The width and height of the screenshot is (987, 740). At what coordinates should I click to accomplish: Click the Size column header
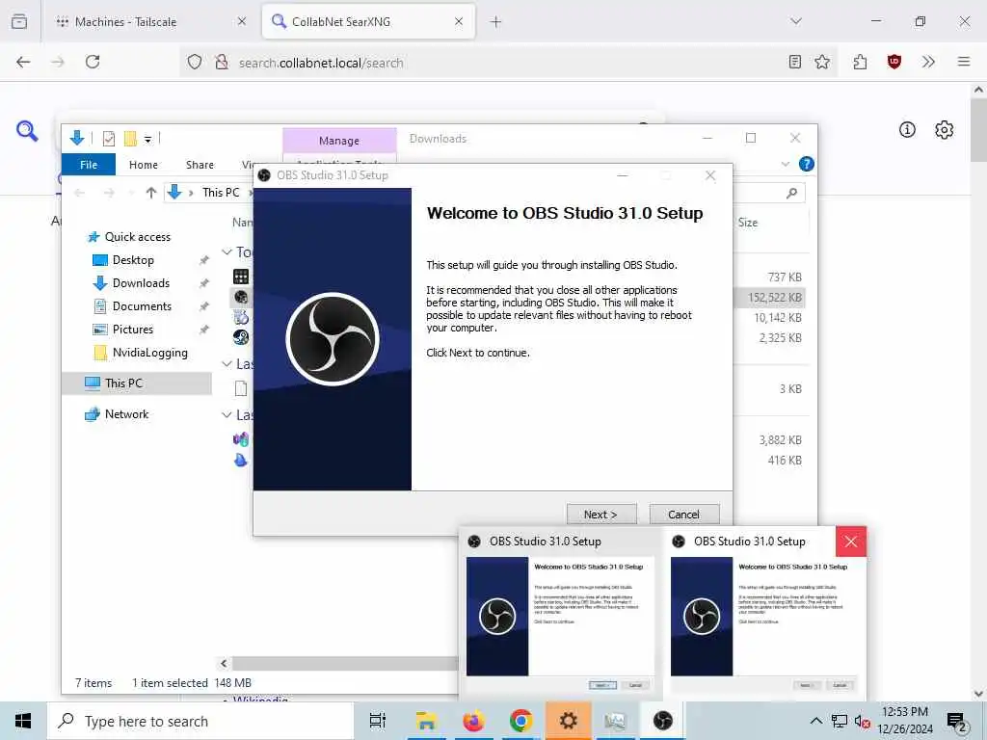click(x=748, y=223)
